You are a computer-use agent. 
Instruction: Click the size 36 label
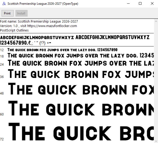click(2, 77)
